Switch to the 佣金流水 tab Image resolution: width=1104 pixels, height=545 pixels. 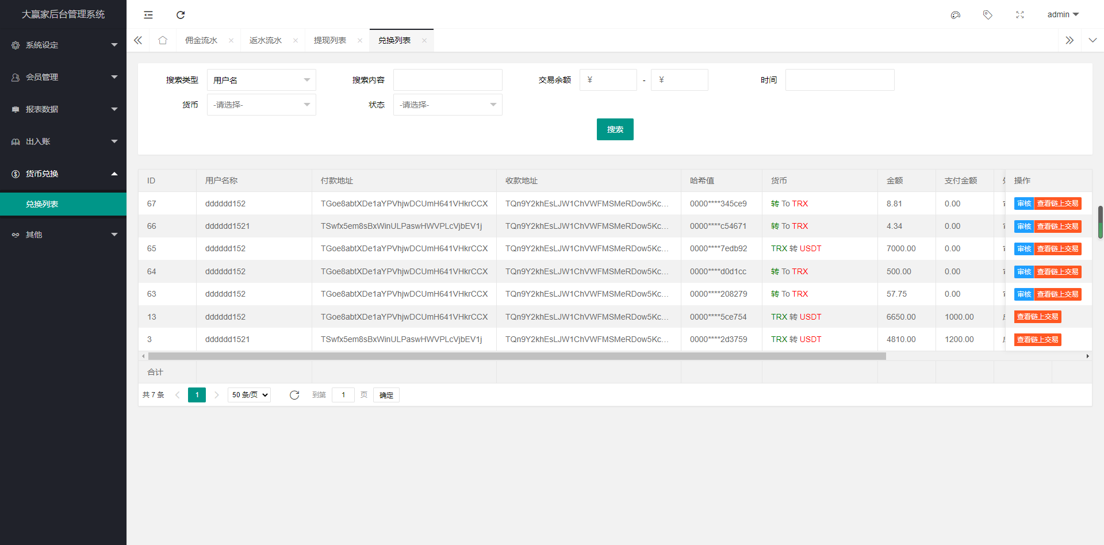tap(201, 40)
